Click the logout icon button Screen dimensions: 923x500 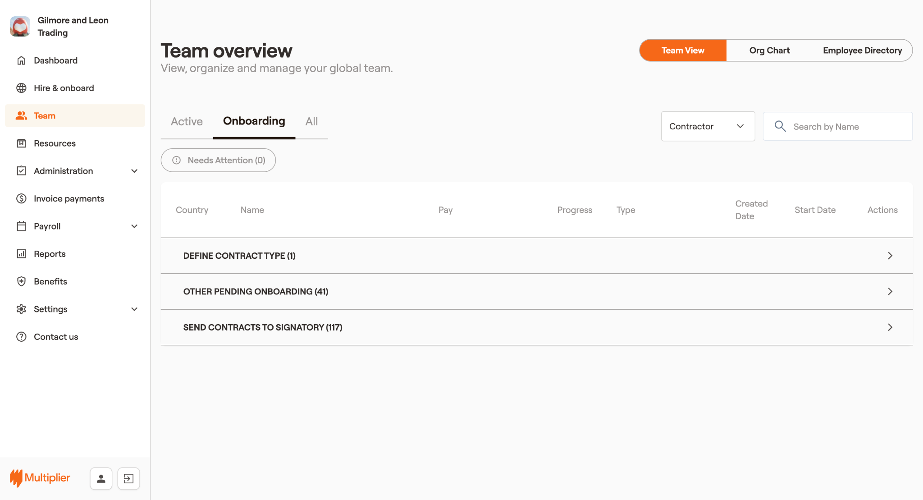[128, 478]
